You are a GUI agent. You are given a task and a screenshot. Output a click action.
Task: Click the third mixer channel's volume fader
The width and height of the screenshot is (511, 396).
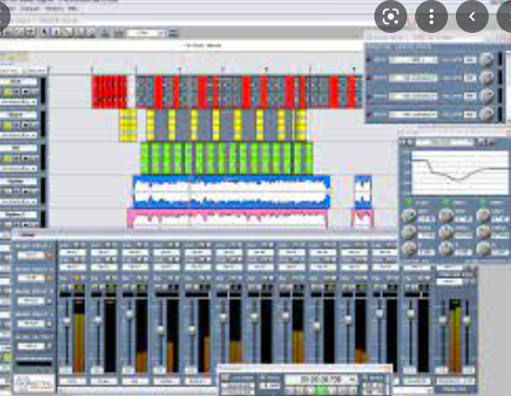click(129, 315)
